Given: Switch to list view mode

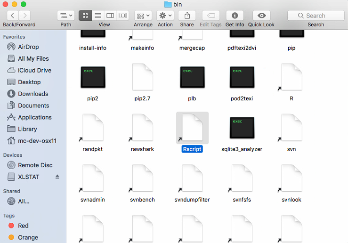Looking at the screenshot, I should [x=98, y=16].
